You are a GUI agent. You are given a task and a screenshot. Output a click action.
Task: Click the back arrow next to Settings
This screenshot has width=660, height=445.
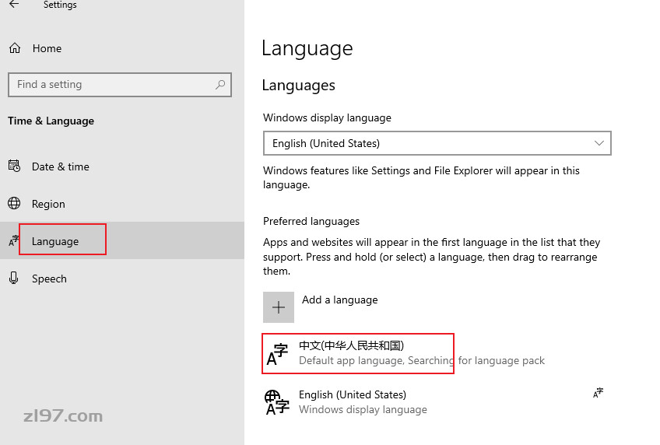click(14, 5)
